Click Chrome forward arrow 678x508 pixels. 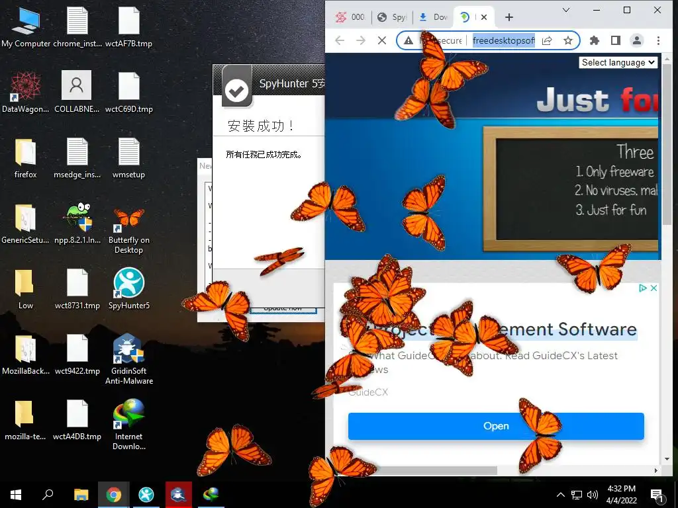click(x=361, y=40)
